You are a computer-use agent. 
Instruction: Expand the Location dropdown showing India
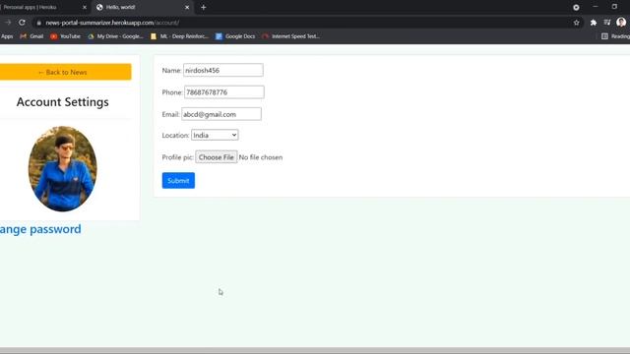[215, 135]
